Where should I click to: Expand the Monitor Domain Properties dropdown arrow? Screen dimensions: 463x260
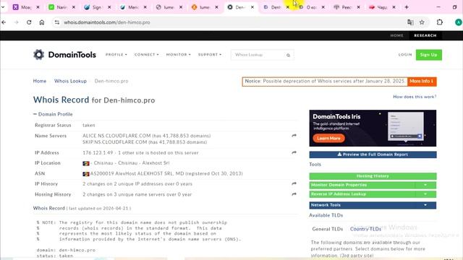click(x=425, y=185)
